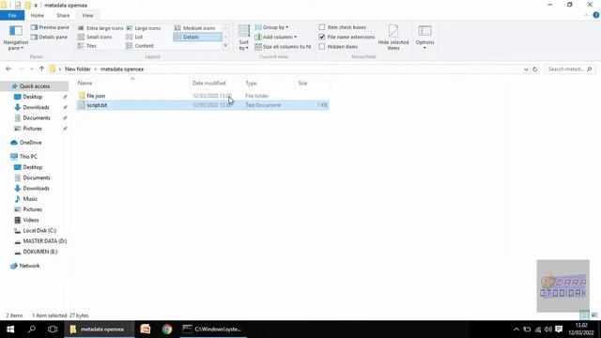Switch to List layout
Screen dimensions: 601x338
coord(134,37)
